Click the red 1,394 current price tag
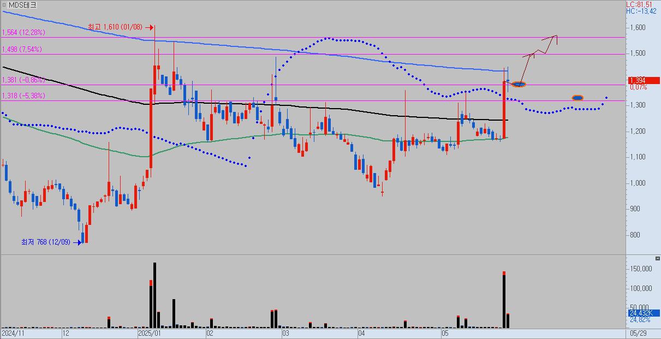Viewport: 661px width, 339px height. [644, 80]
